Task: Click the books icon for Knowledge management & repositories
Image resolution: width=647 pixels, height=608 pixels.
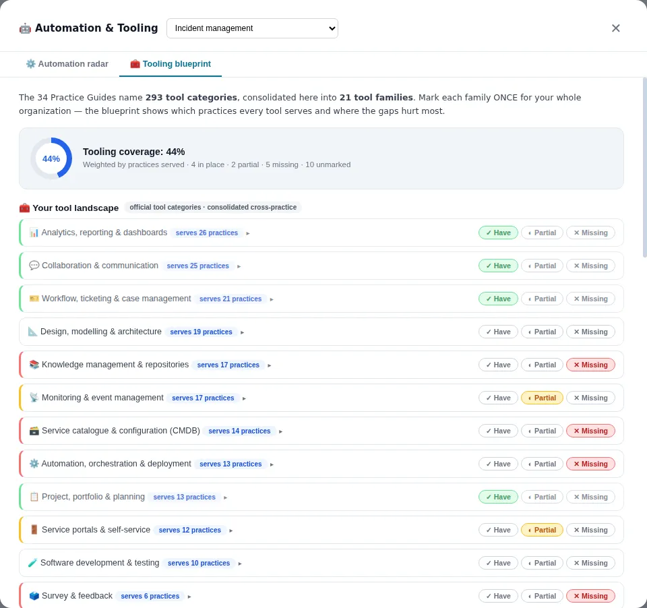Action: click(x=34, y=365)
